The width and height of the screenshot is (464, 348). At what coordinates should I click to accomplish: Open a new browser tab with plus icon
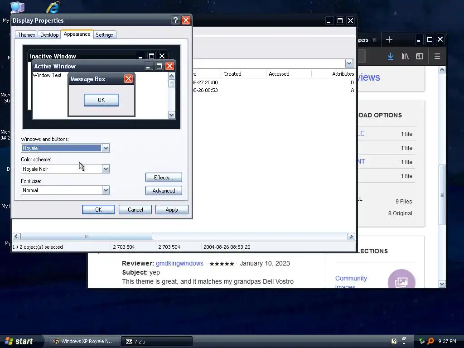[389, 40]
